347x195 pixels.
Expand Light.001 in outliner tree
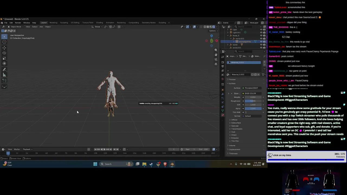click(x=228, y=32)
